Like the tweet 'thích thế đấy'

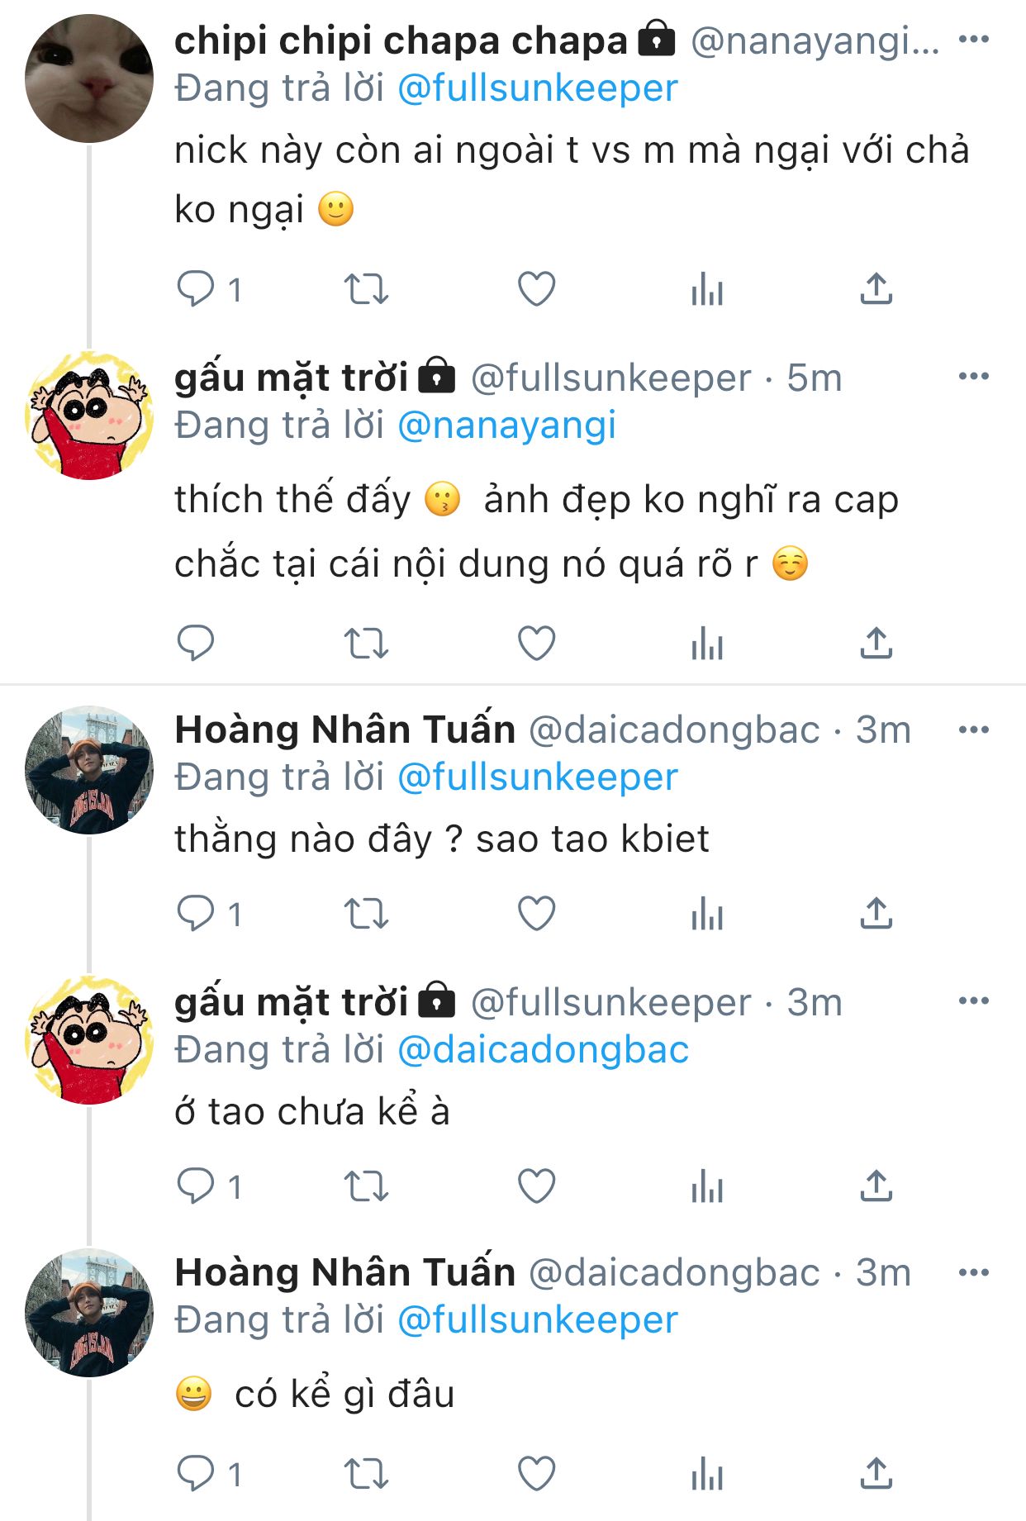click(536, 643)
